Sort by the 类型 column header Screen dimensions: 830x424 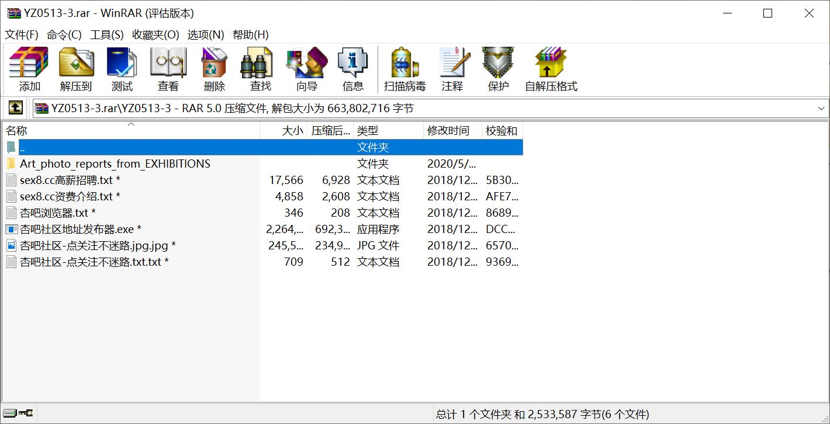tap(388, 130)
